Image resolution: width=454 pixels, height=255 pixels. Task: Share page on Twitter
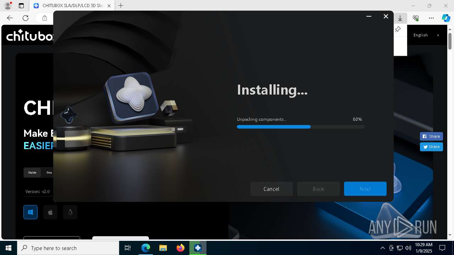[431, 147]
